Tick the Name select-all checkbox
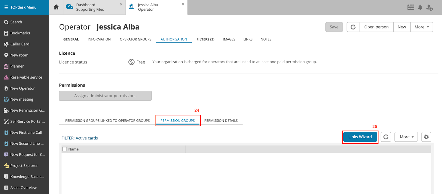442x194 pixels. click(x=65, y=149)
